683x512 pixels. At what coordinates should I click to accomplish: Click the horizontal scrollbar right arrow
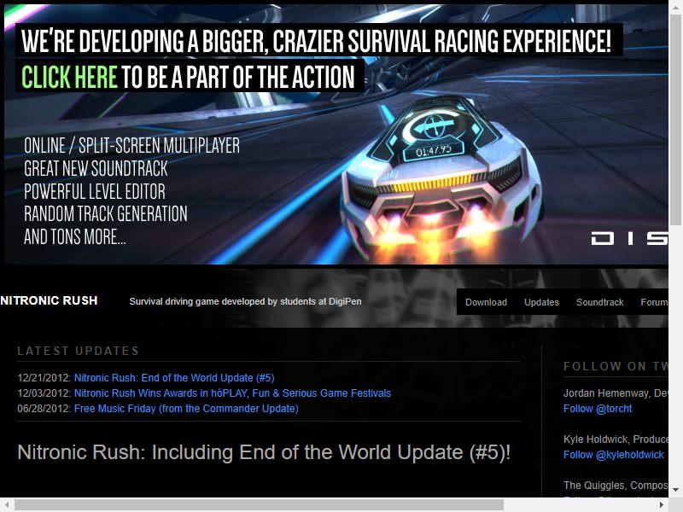tap(662, 504)
